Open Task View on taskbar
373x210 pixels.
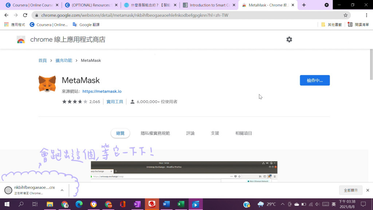[35, 204]
